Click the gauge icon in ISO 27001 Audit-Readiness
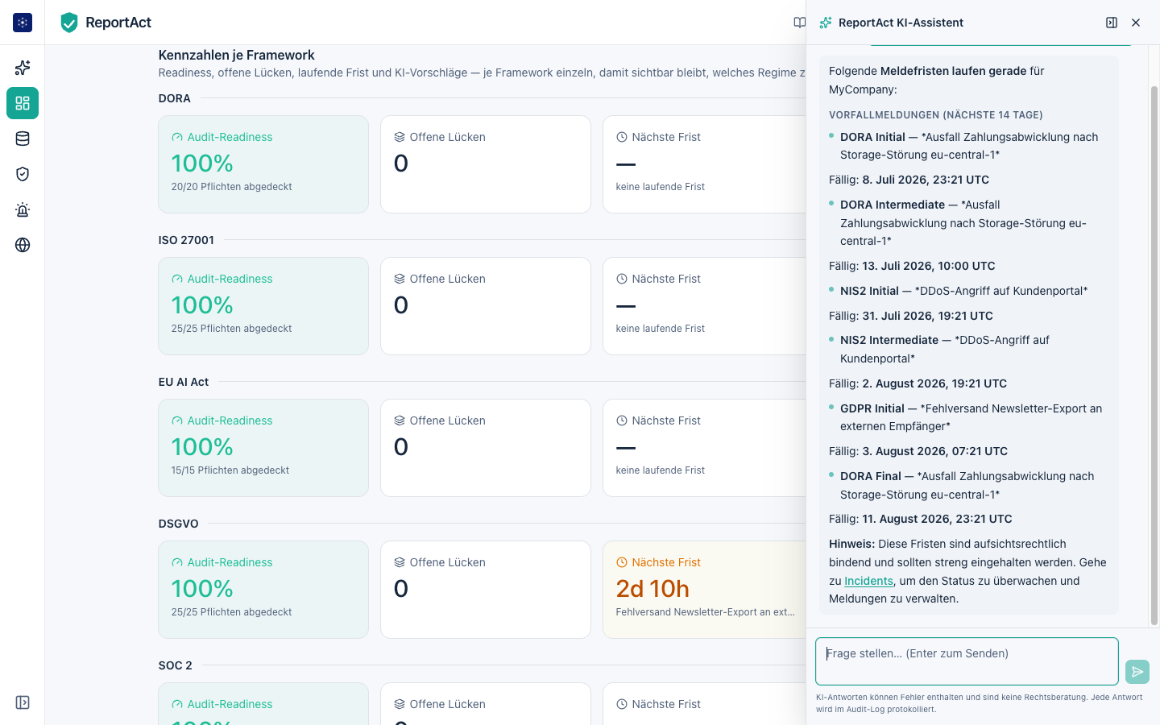1160x725 pixels. coord(177,279)
